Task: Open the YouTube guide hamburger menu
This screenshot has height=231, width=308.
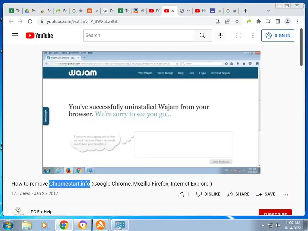Action: pyautogui.click(x=15, y=35)
